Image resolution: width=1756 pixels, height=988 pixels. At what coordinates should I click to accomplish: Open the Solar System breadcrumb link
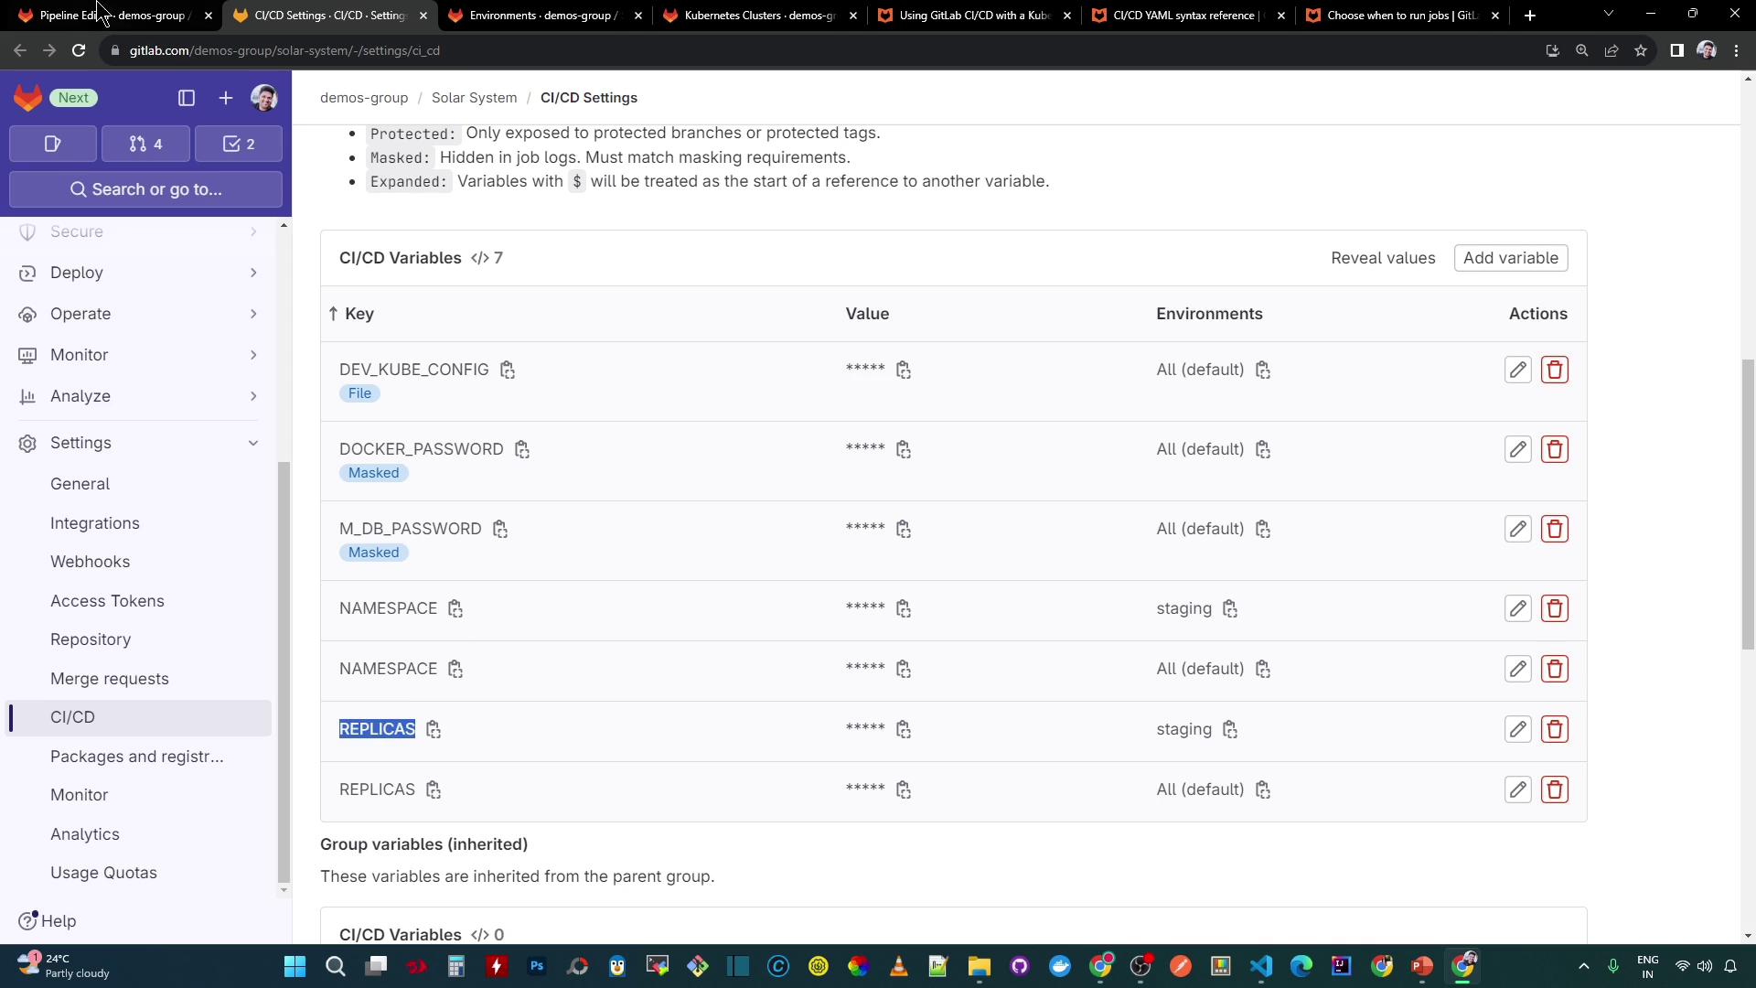coord(474,98)
